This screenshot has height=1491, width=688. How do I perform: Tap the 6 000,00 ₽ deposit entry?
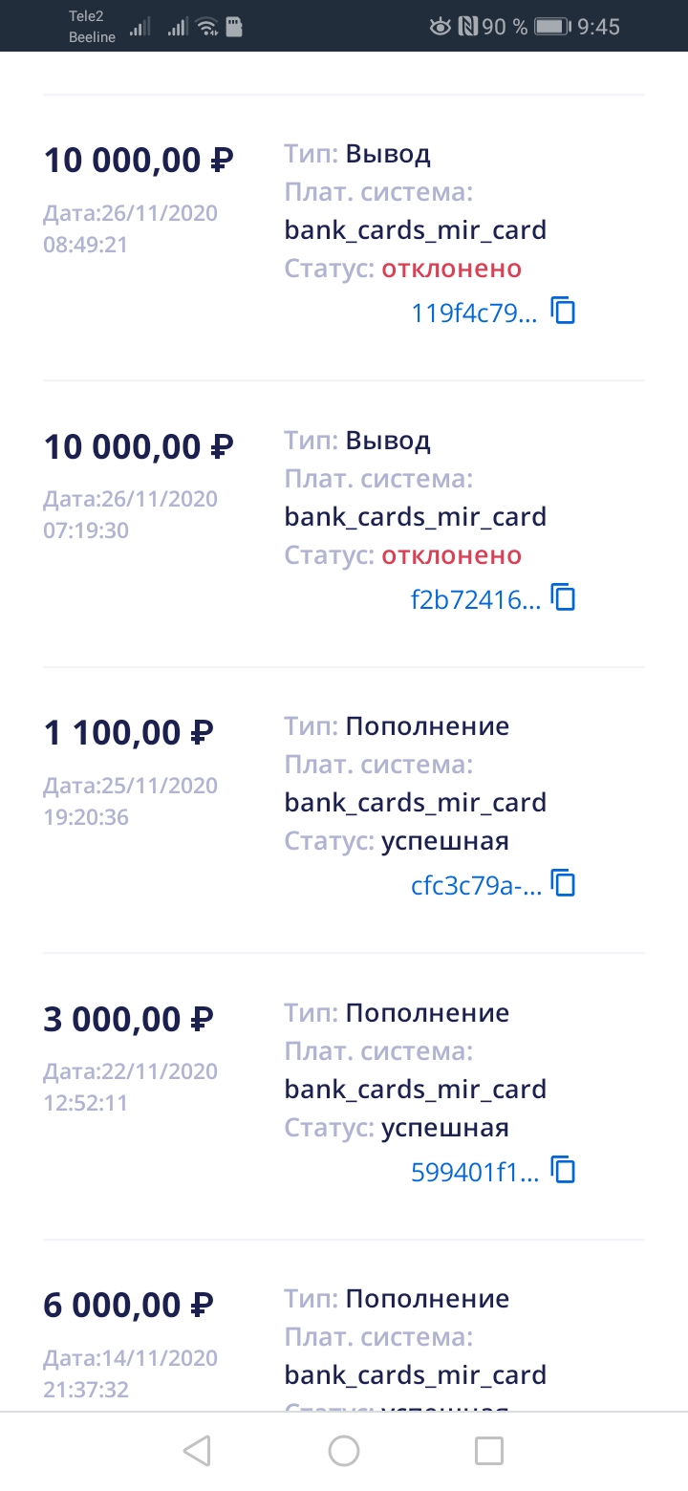tap(129, 1306)
